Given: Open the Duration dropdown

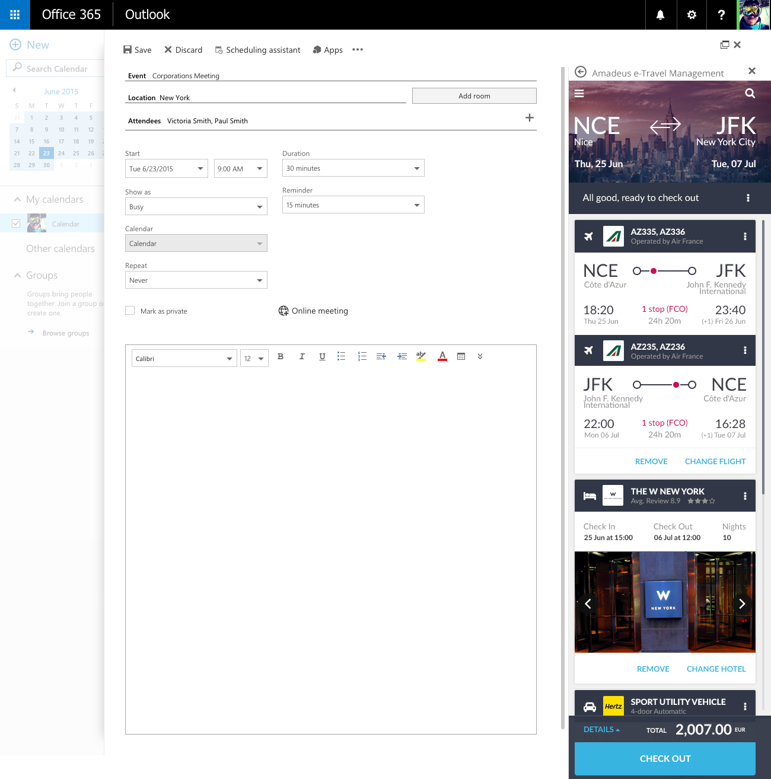Looking at the screenshot, I should tap(353, 168).
